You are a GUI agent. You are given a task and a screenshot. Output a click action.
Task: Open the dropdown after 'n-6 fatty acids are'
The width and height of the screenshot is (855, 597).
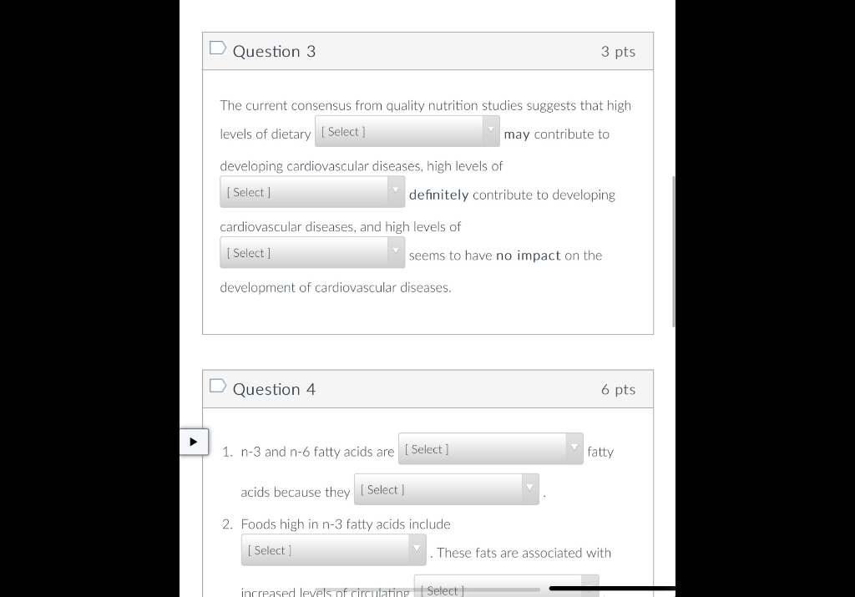coord(491,448)
